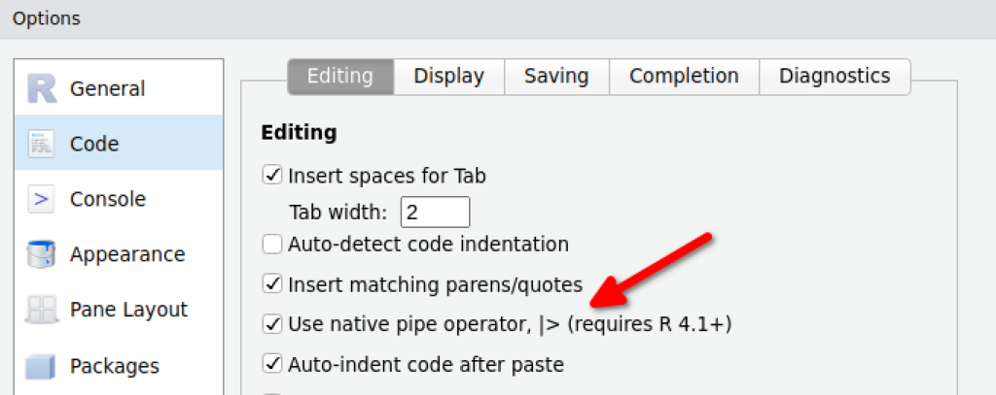Choose the Pane Layout grid icon
996x395 pixels.
coord(41,310)
